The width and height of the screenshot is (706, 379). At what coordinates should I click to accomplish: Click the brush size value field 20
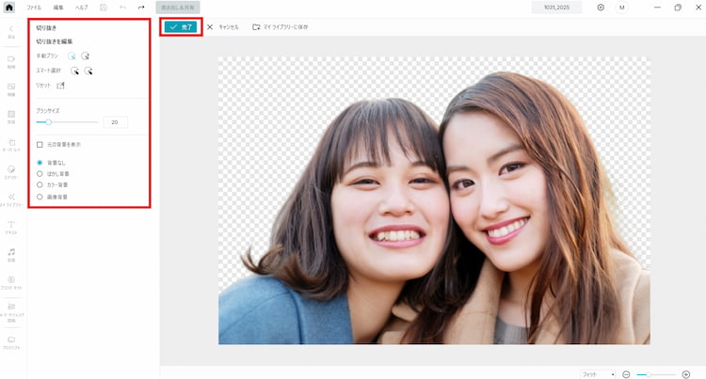[115, 122]
